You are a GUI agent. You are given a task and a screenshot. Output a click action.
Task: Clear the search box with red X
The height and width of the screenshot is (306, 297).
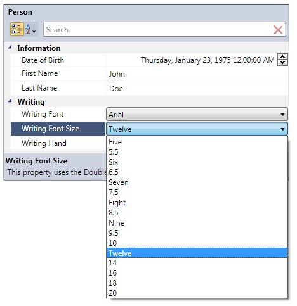click(x=278, y=30)
